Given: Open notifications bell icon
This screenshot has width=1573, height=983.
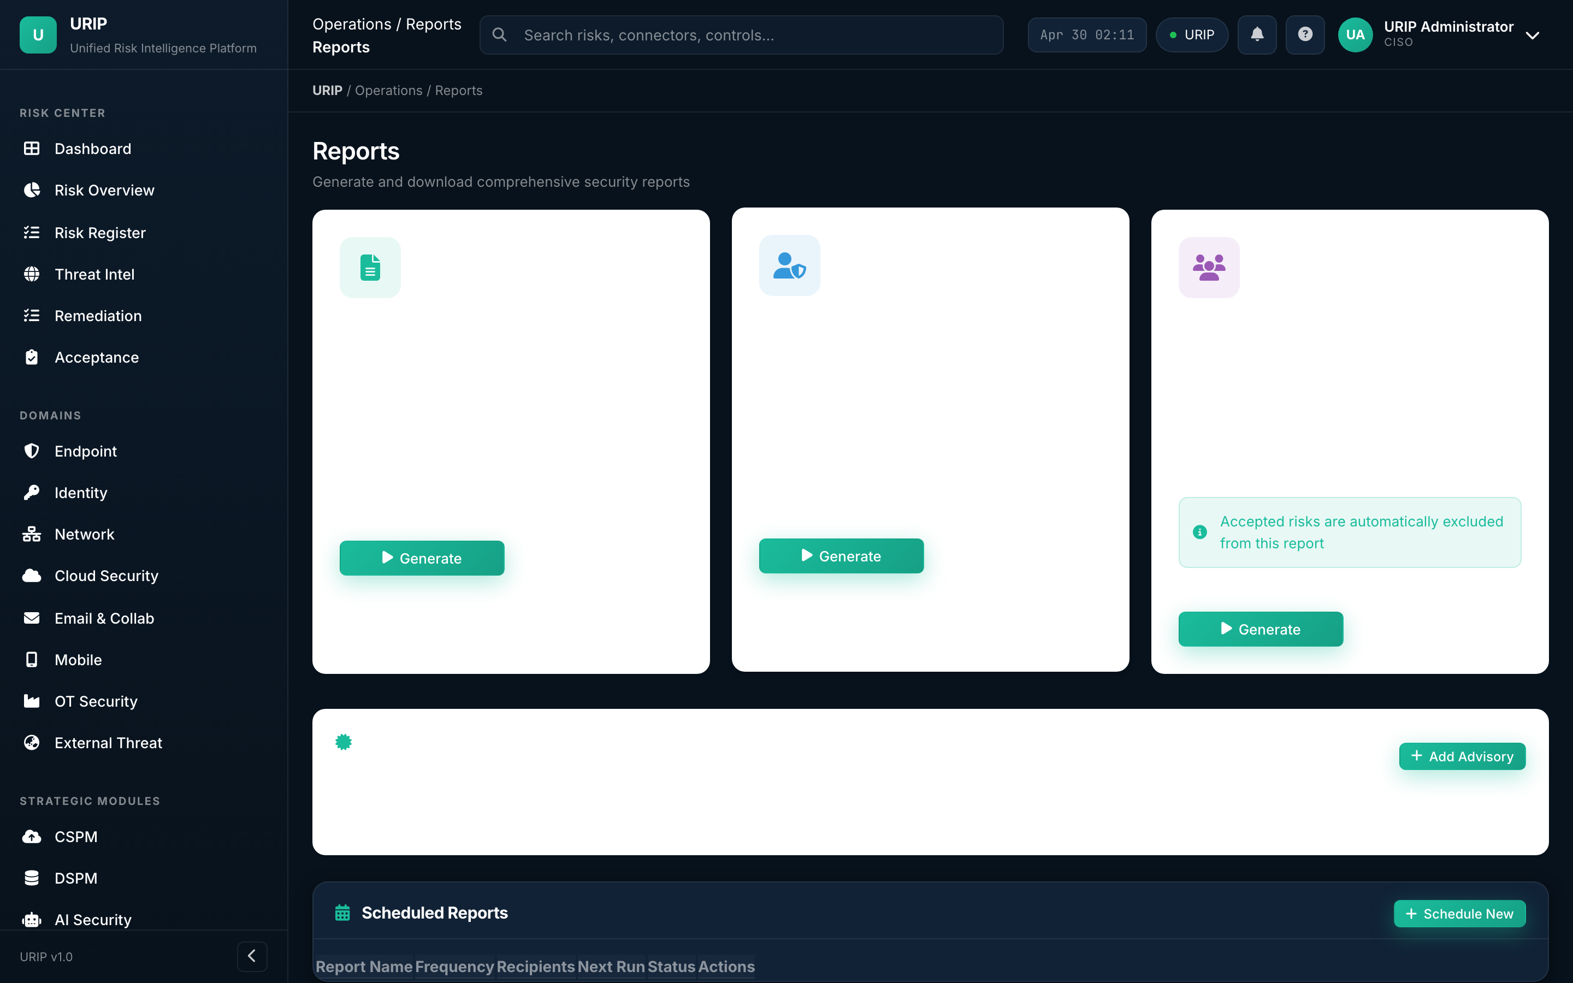Looking at the screenshot, I should [1257, 34].
